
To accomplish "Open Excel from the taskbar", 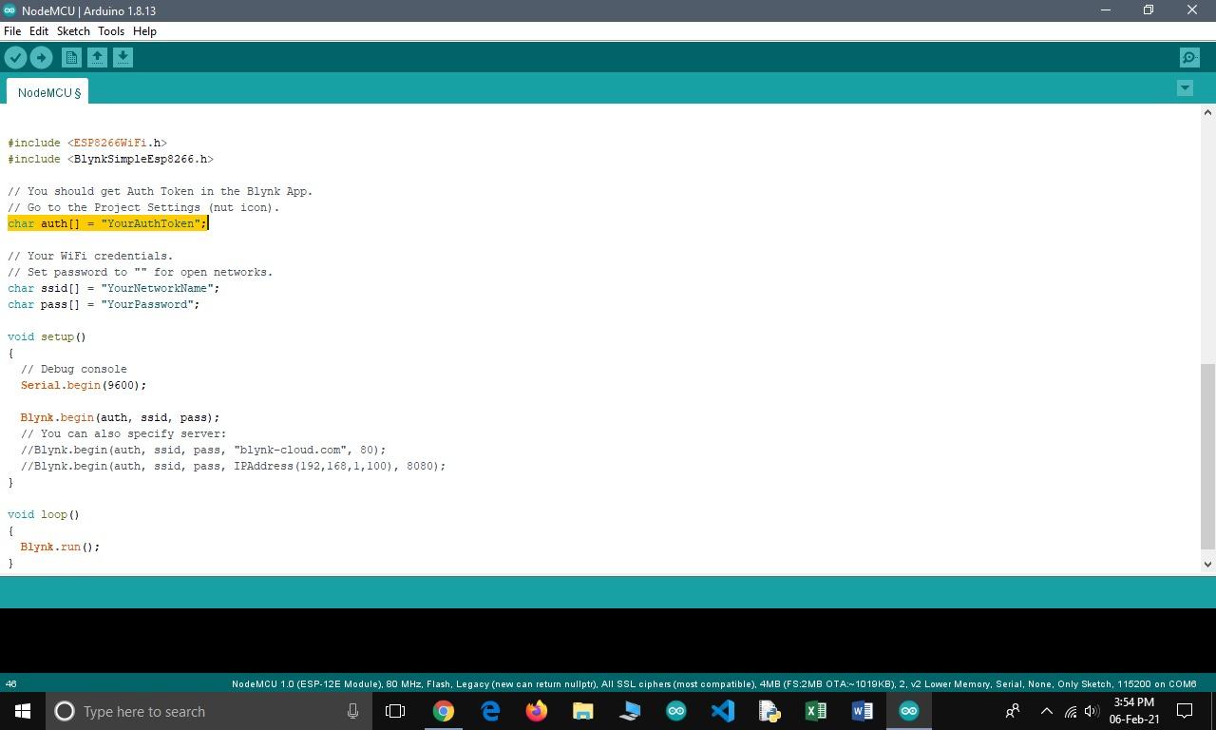I will coord(816,711).
